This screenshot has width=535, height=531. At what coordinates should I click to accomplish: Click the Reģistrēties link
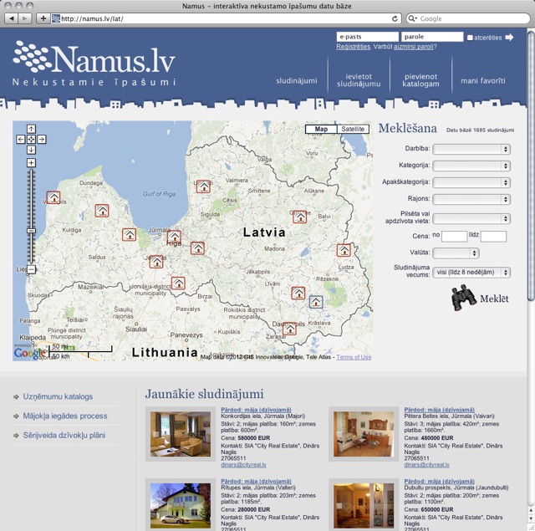(x=353, y=47)
